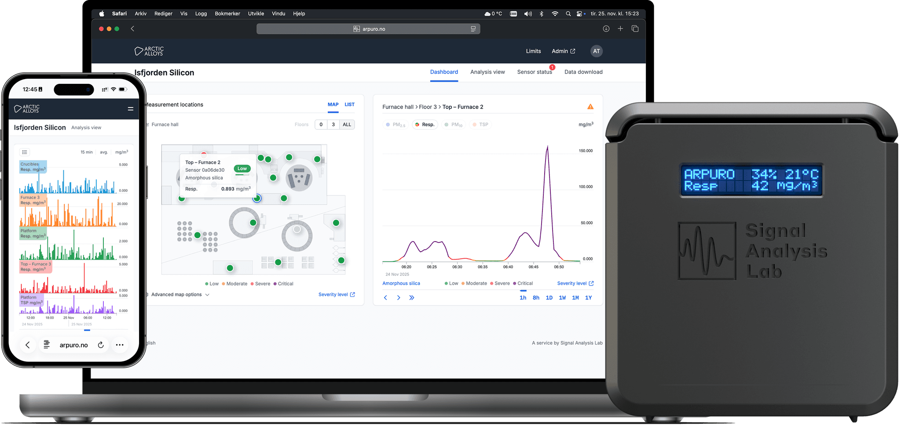This screenshot has width=901, height=427.
Task: Switch measurement locations to LIST view
Action: point(349,105)
